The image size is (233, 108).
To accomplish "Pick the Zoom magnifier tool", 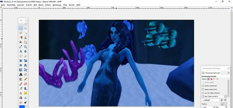I will pos(26,47).
